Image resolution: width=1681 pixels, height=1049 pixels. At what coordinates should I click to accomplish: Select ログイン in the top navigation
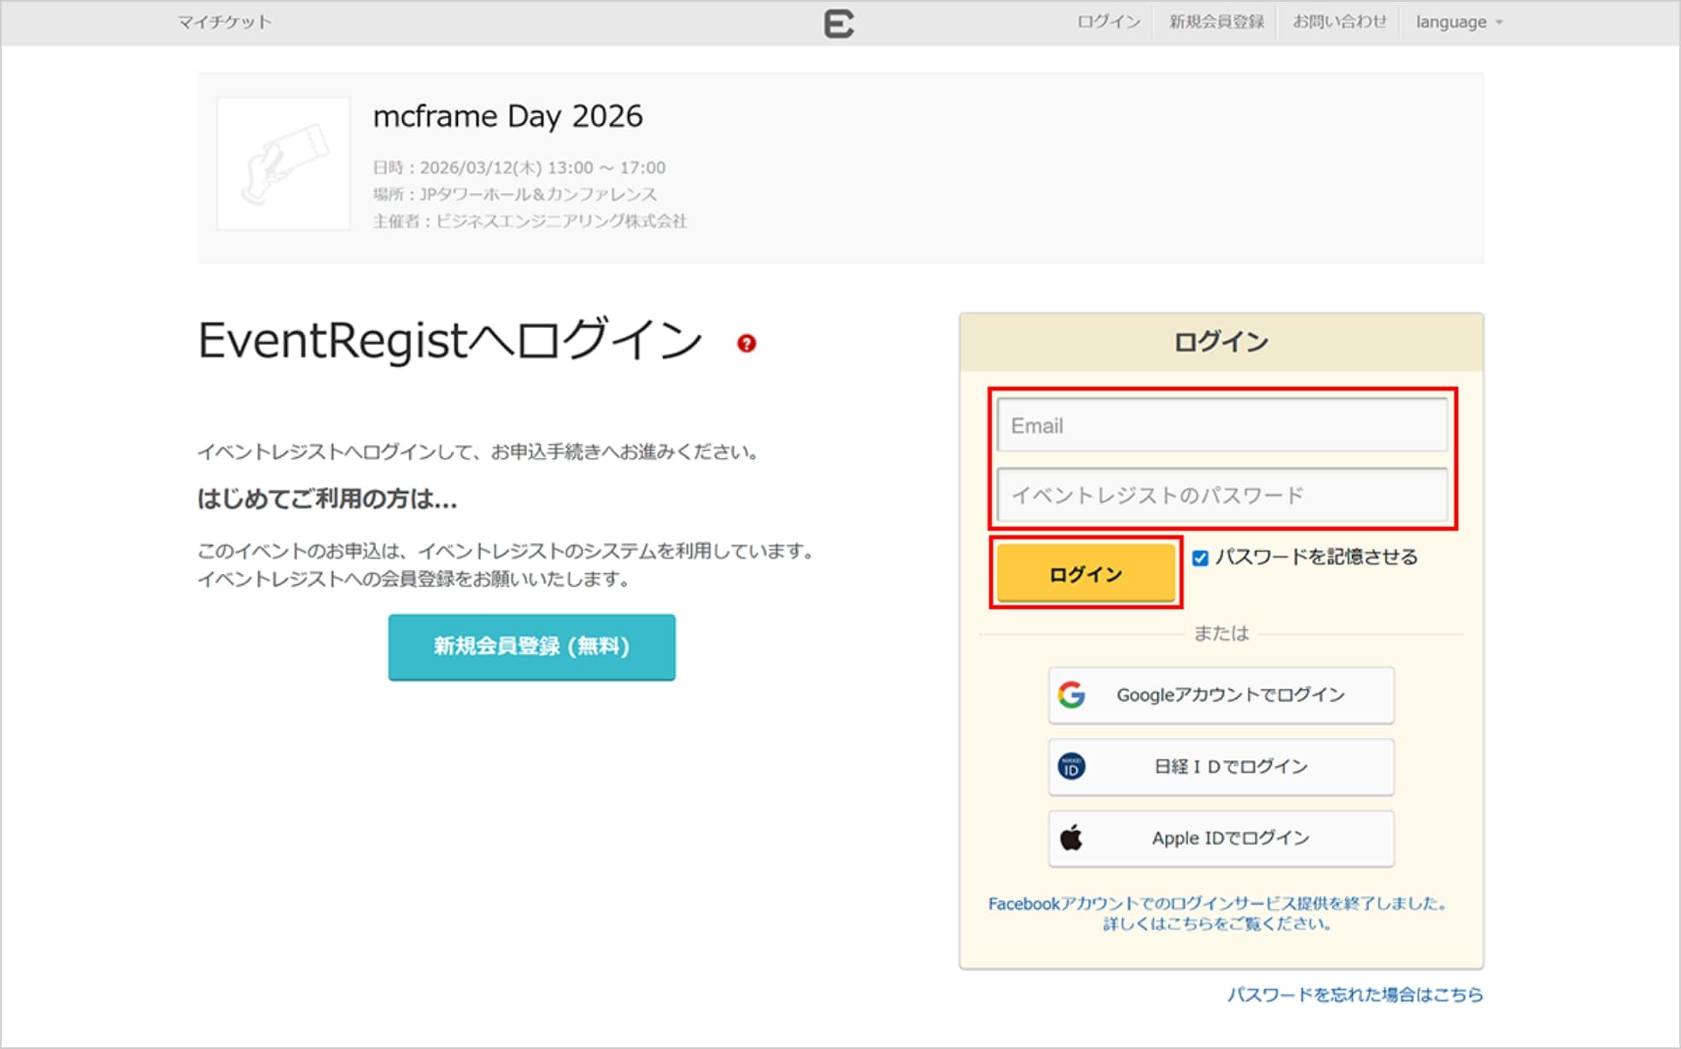point(1108,22)
